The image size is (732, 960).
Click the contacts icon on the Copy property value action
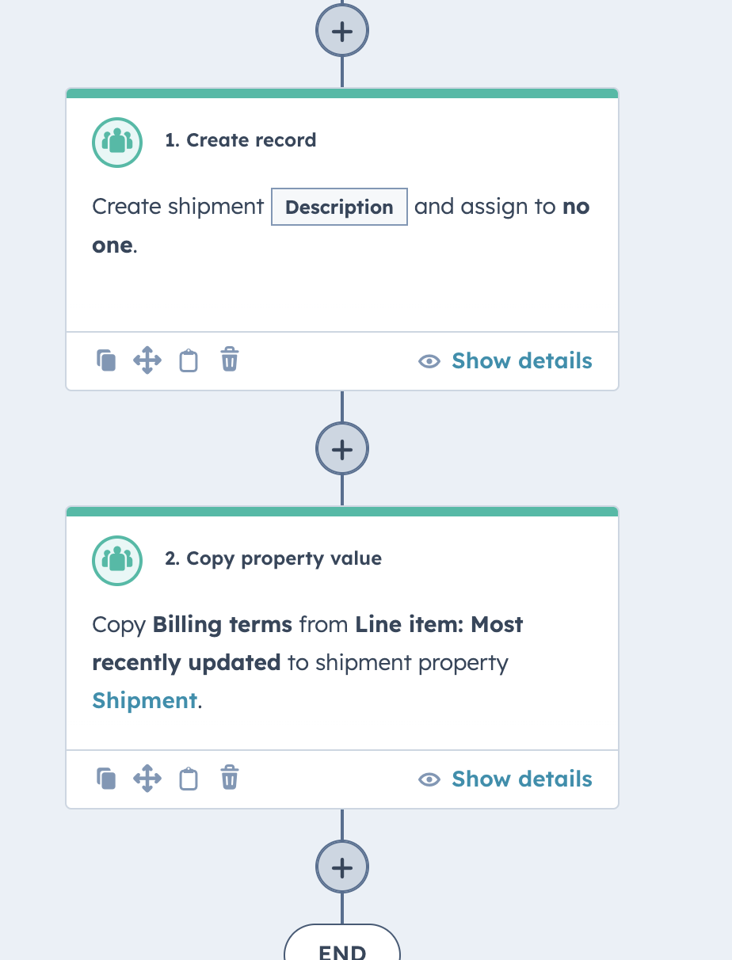coord(116,560)
